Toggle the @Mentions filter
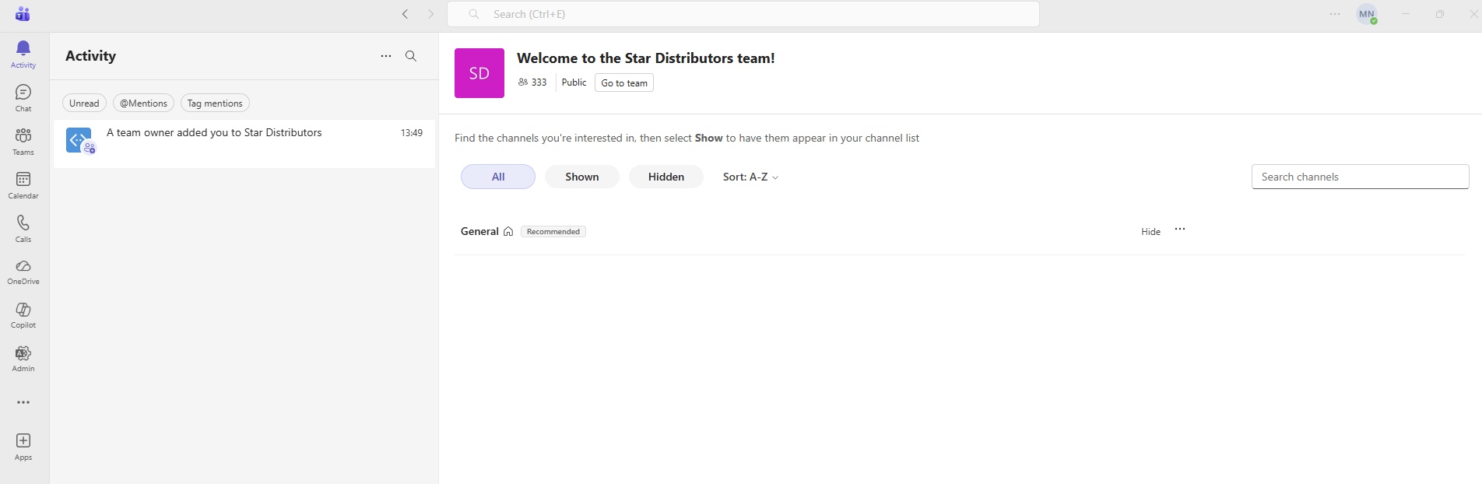The width and height of the screenshot is (1482, 484). 143,103
